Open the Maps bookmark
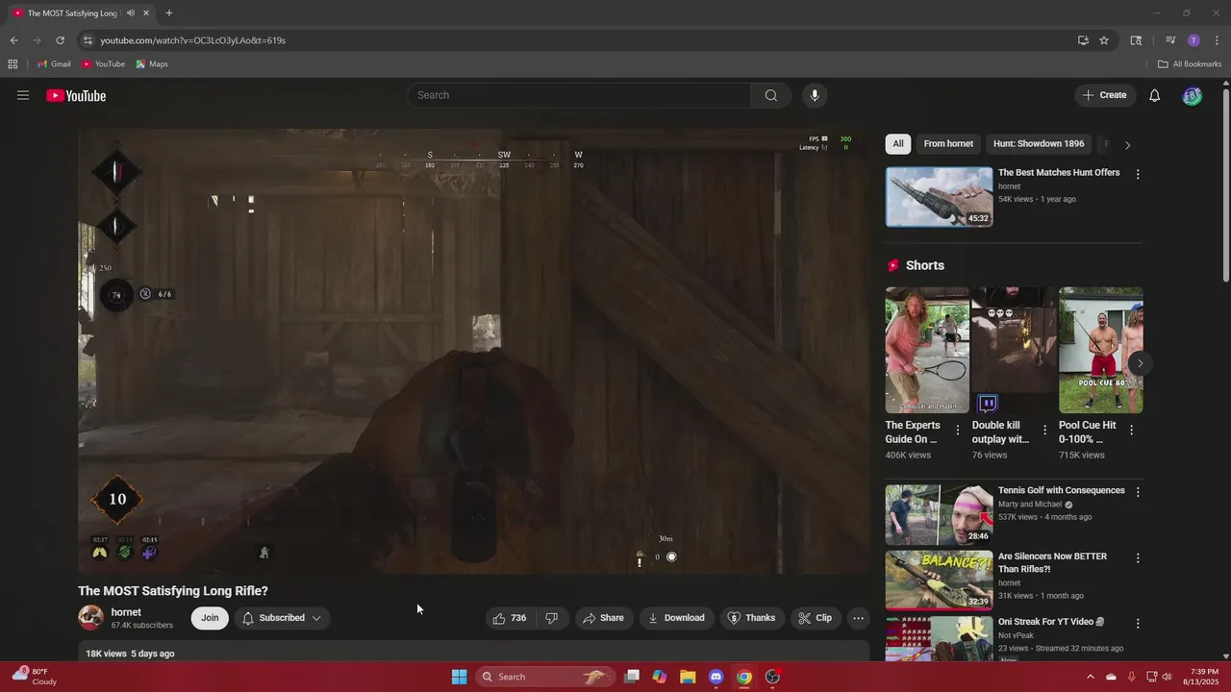 152,64
